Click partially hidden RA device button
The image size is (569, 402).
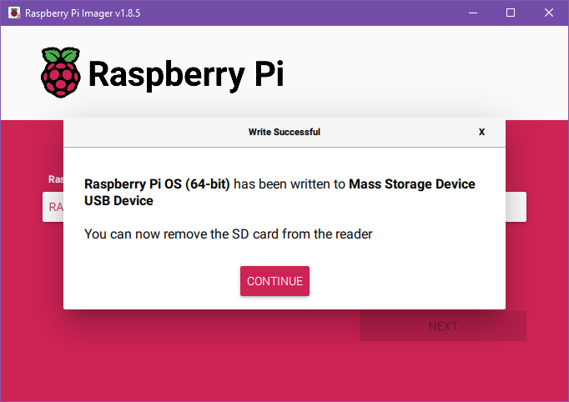[x=53, y=207]
